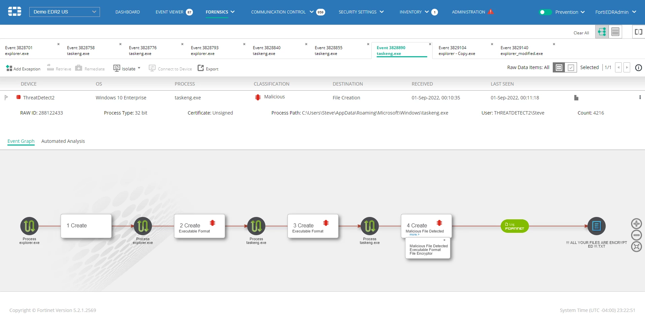Click the Fortinet logo icon

coord(14,11)
